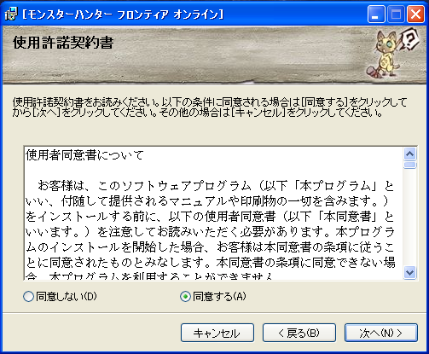
Task: Click the empty scrollbar track below the thumb
Action: (409, 218)
